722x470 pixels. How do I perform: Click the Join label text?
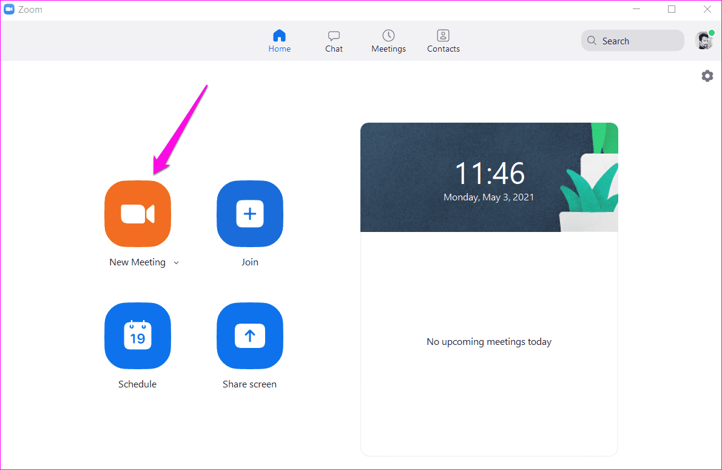point(249,262)
